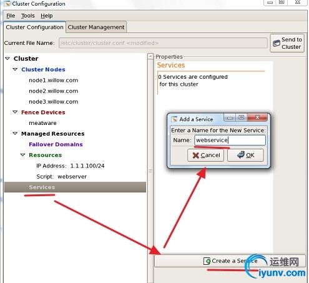The image size is (309, 283).
Task: Collapse the Managed Resources branch
Action: point(15,134)
